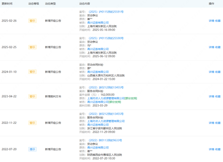Click 收藏 for the 2025-02-26 entry

pyautogui.click(x=218, y=21)
